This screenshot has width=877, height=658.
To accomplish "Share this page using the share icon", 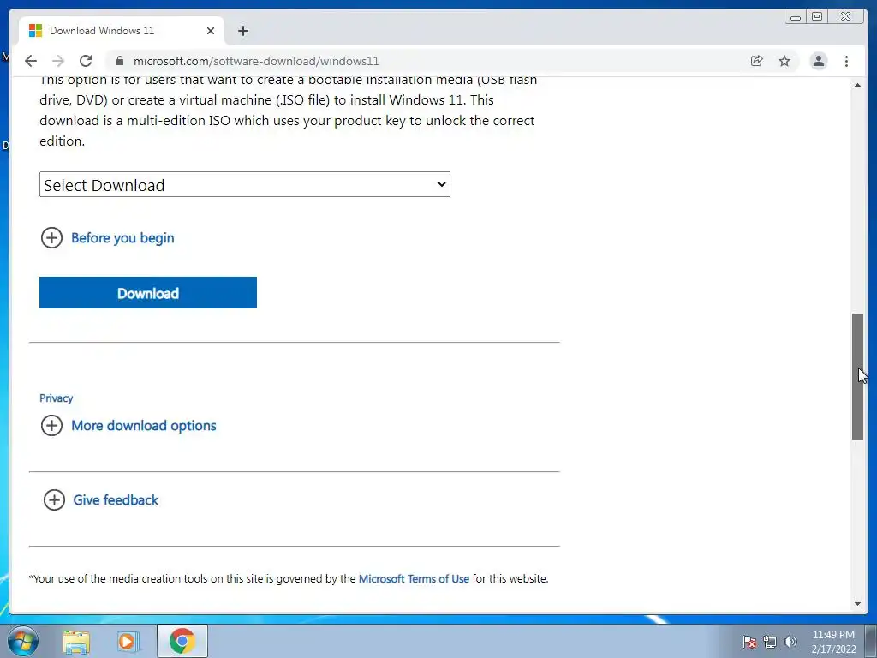I will (757, 61).
